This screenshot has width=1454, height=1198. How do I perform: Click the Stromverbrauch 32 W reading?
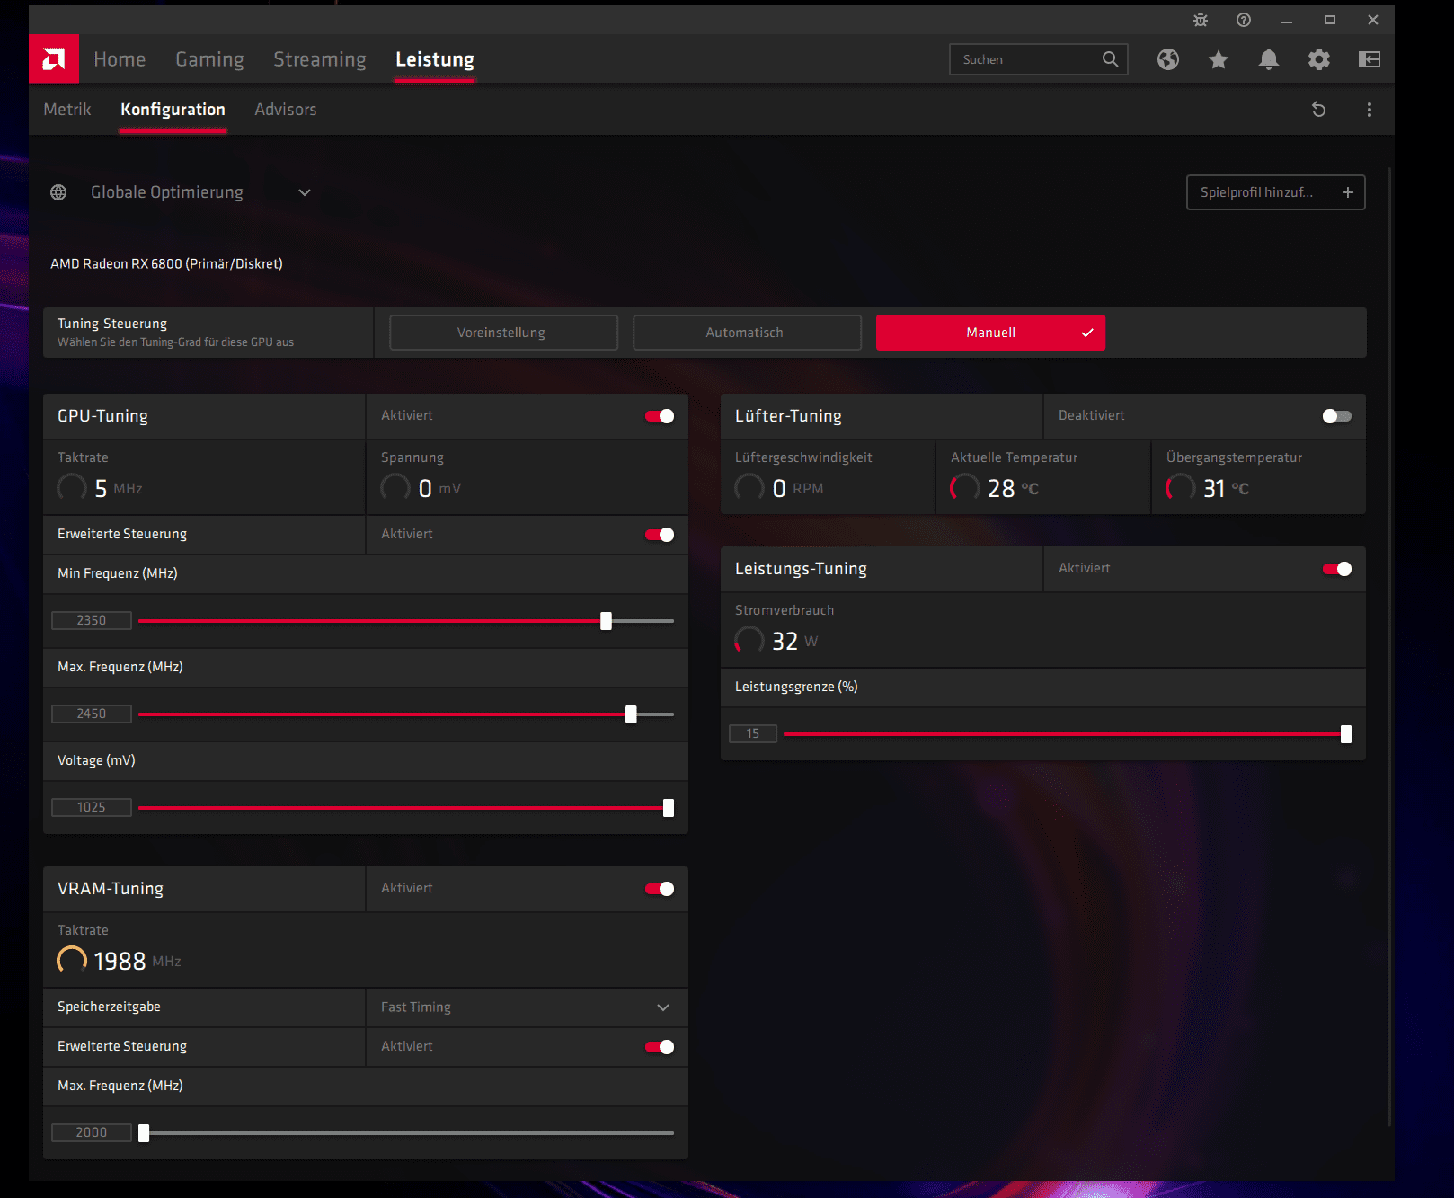(777, 641)
